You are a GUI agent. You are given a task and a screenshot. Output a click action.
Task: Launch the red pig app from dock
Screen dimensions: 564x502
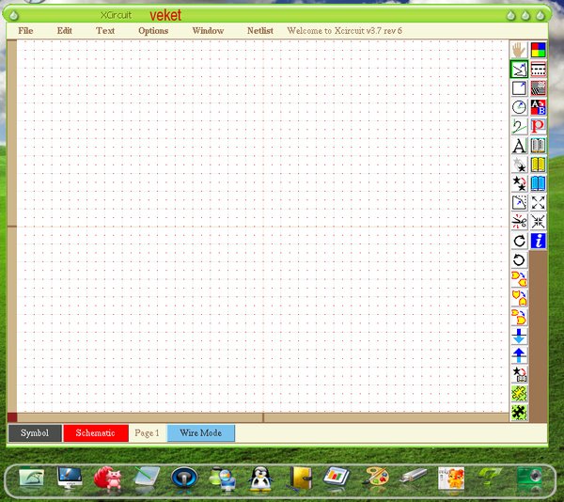(108, 478)
